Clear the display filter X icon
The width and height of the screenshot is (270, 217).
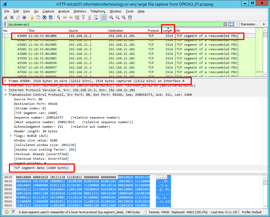tap(225, 24)
